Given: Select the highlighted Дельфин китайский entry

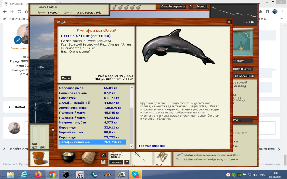Looking at the screenshot, I should [92, 142].
